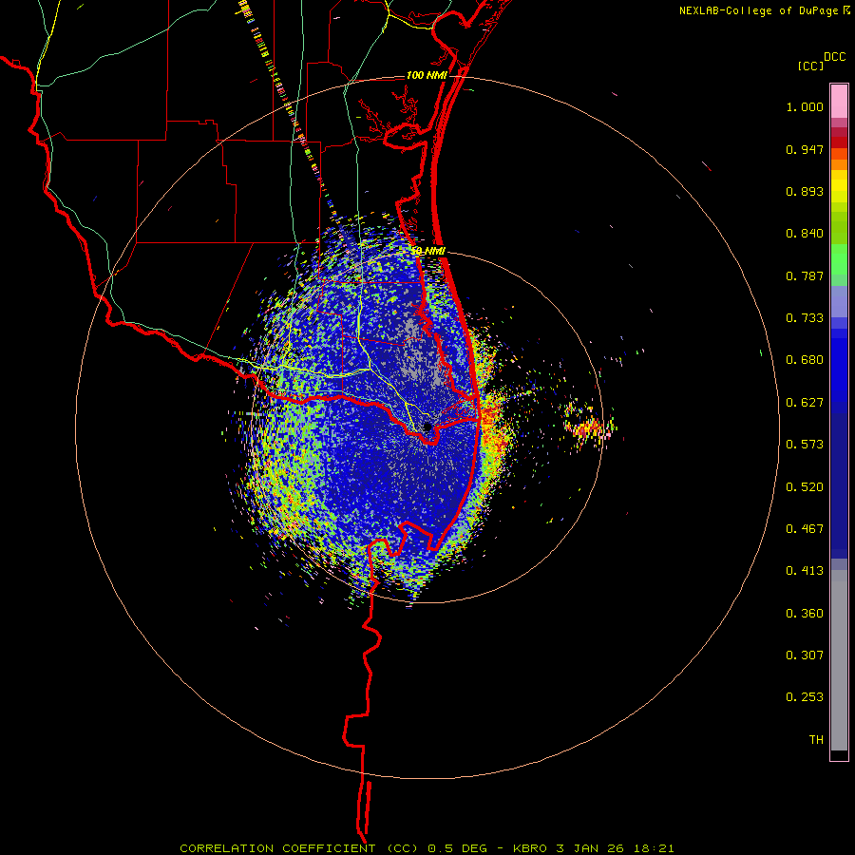
Task: Select the 0.893 scale value
Action: click(x=805, y=191)
